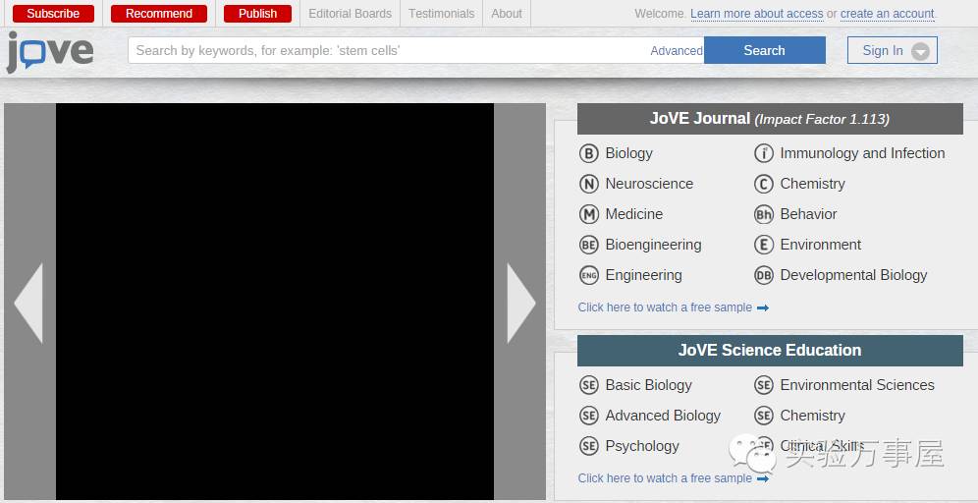Click the 'SE' icon beside Environmental Sciences

click(764, 385)
